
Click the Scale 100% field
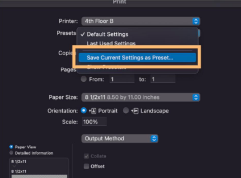pos(94,122)
